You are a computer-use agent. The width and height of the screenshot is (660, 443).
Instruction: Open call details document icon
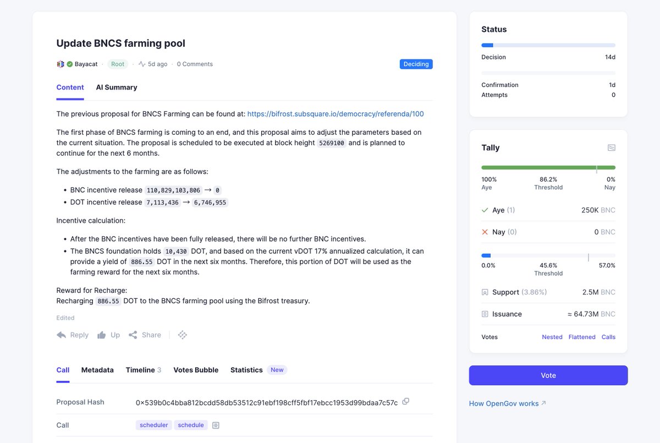pos(216,425)
